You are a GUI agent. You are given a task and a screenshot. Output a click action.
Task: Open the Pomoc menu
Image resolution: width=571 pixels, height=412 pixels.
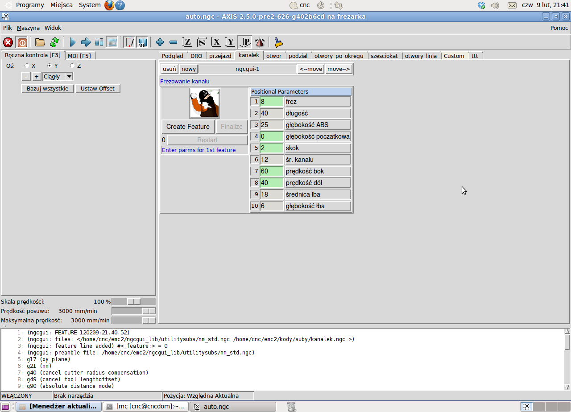tap(559, 28)
